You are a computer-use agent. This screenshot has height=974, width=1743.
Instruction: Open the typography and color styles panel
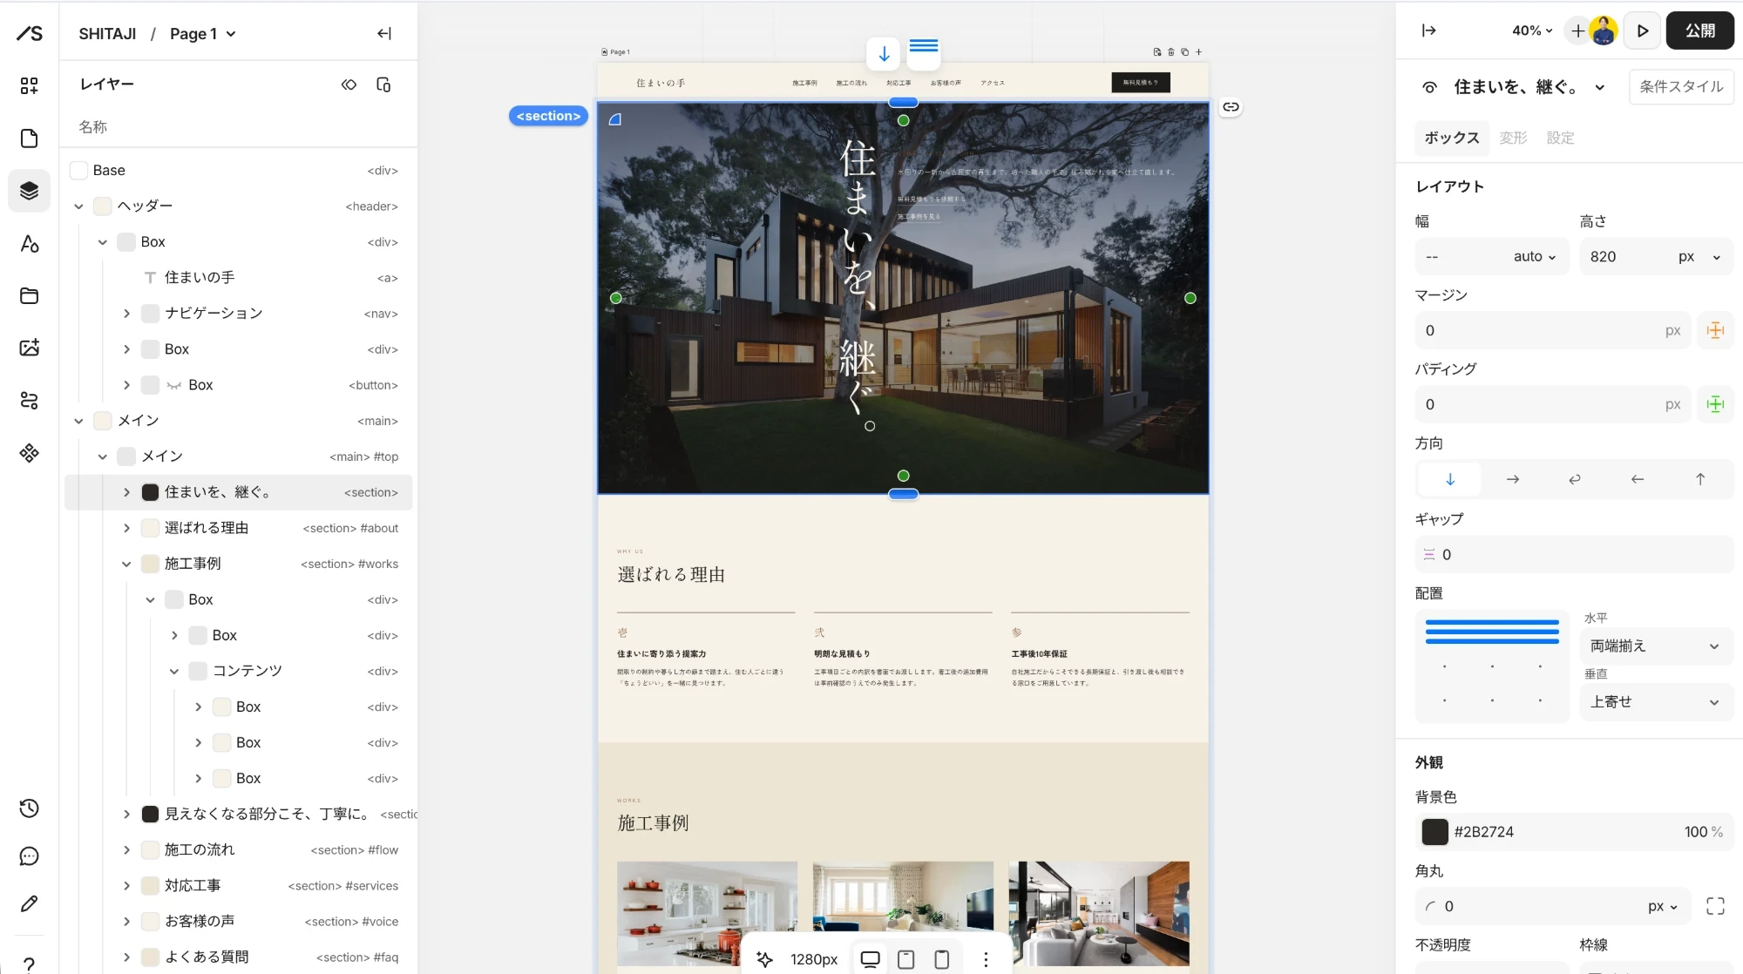pyautogui.click(x=29, y=243)
